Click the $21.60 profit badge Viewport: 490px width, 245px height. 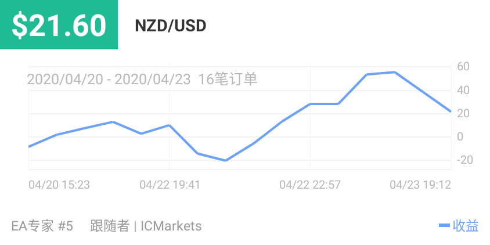59,25
